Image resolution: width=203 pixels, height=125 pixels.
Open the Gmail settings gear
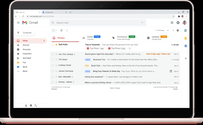pyautogui.click(x=178, y=30)
